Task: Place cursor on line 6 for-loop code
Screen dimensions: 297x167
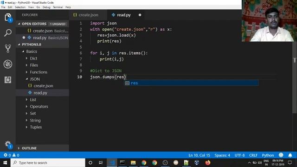Action: 119,53
